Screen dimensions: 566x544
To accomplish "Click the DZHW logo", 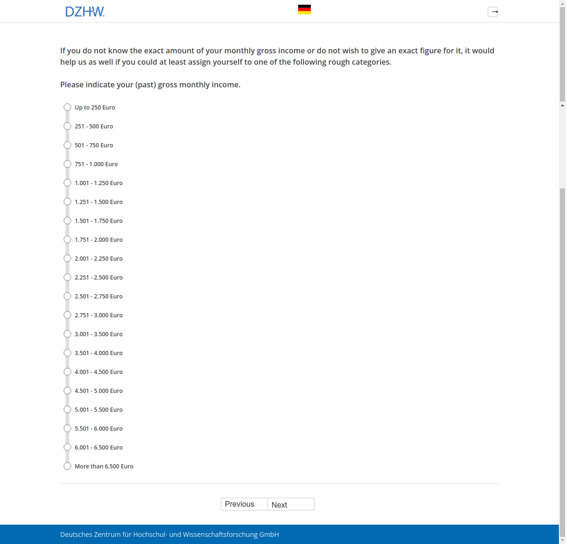I will (85, 12).
